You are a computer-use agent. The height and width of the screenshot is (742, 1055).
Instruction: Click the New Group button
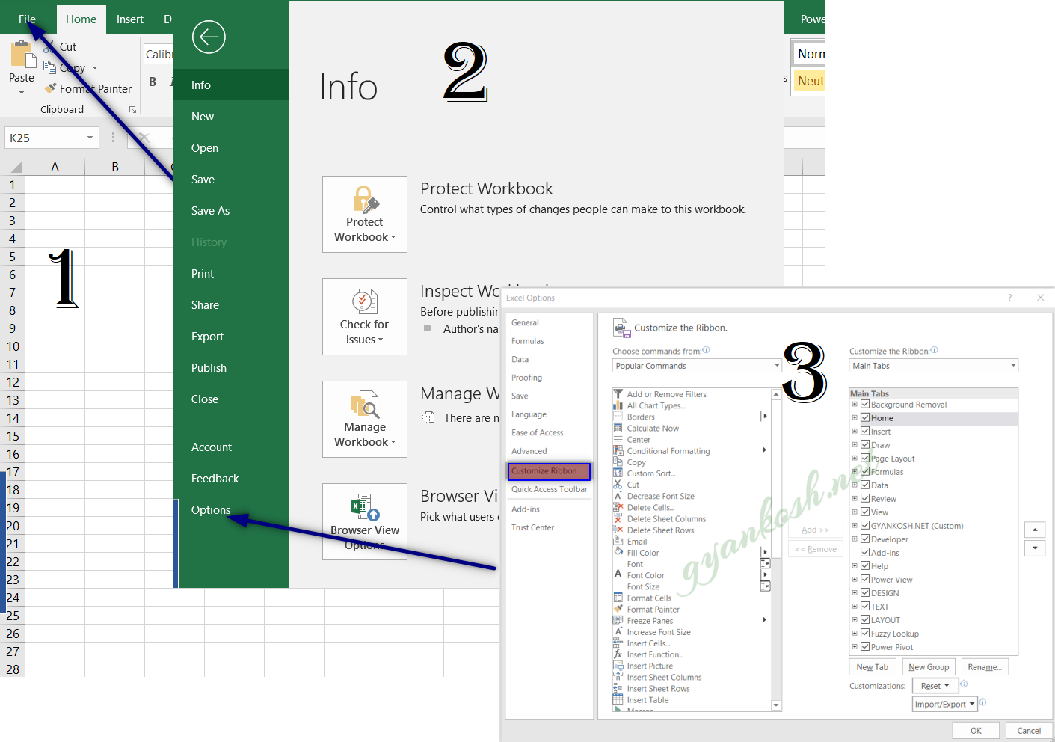(929, 667)
